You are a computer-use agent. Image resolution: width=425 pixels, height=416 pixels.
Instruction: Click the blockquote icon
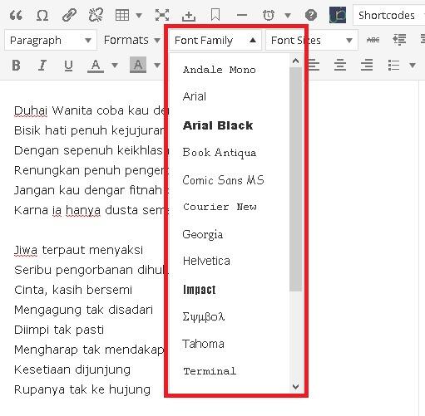click(x=16, y=15)
